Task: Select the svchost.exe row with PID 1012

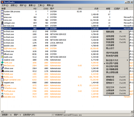Action: click(52, 31)
